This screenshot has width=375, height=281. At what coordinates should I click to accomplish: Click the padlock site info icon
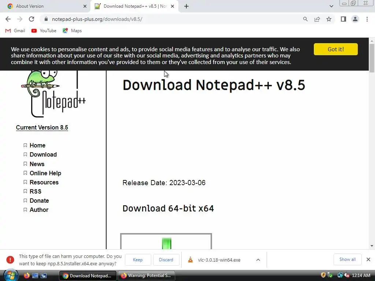(x=46, y=19)
